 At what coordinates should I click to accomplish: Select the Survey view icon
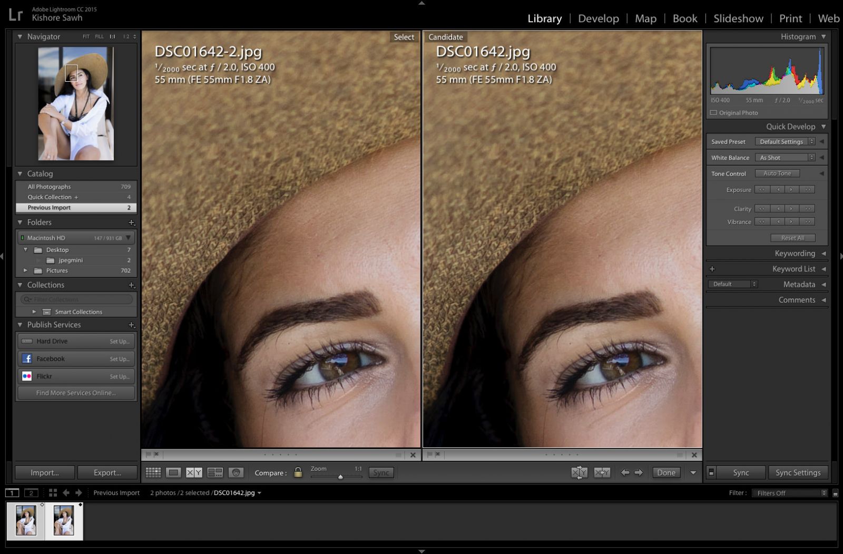point(215,473)
